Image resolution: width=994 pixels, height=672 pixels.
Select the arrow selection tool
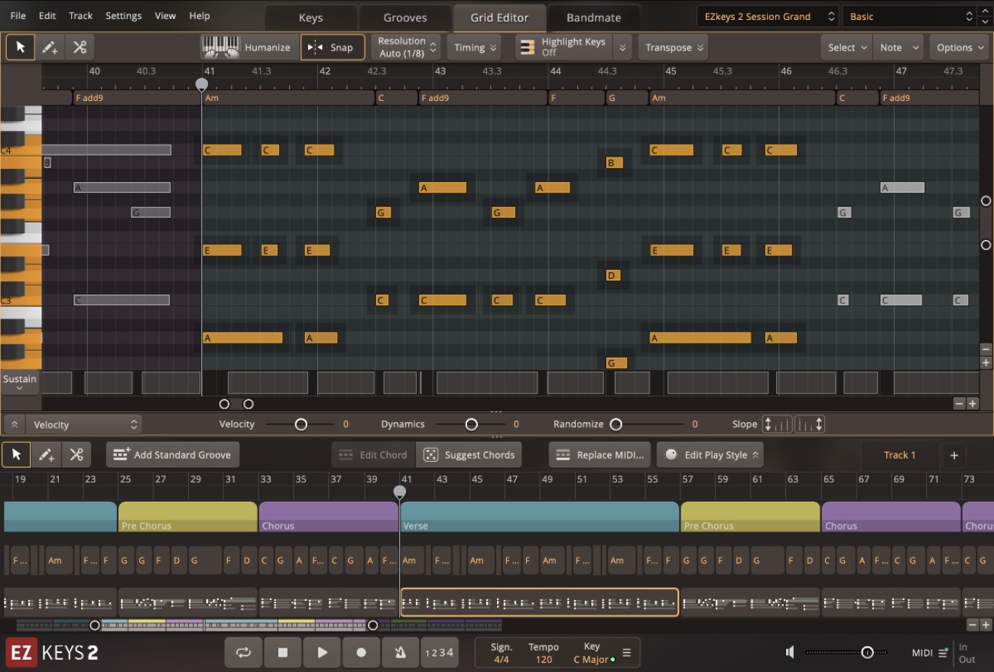click(20, 47)
